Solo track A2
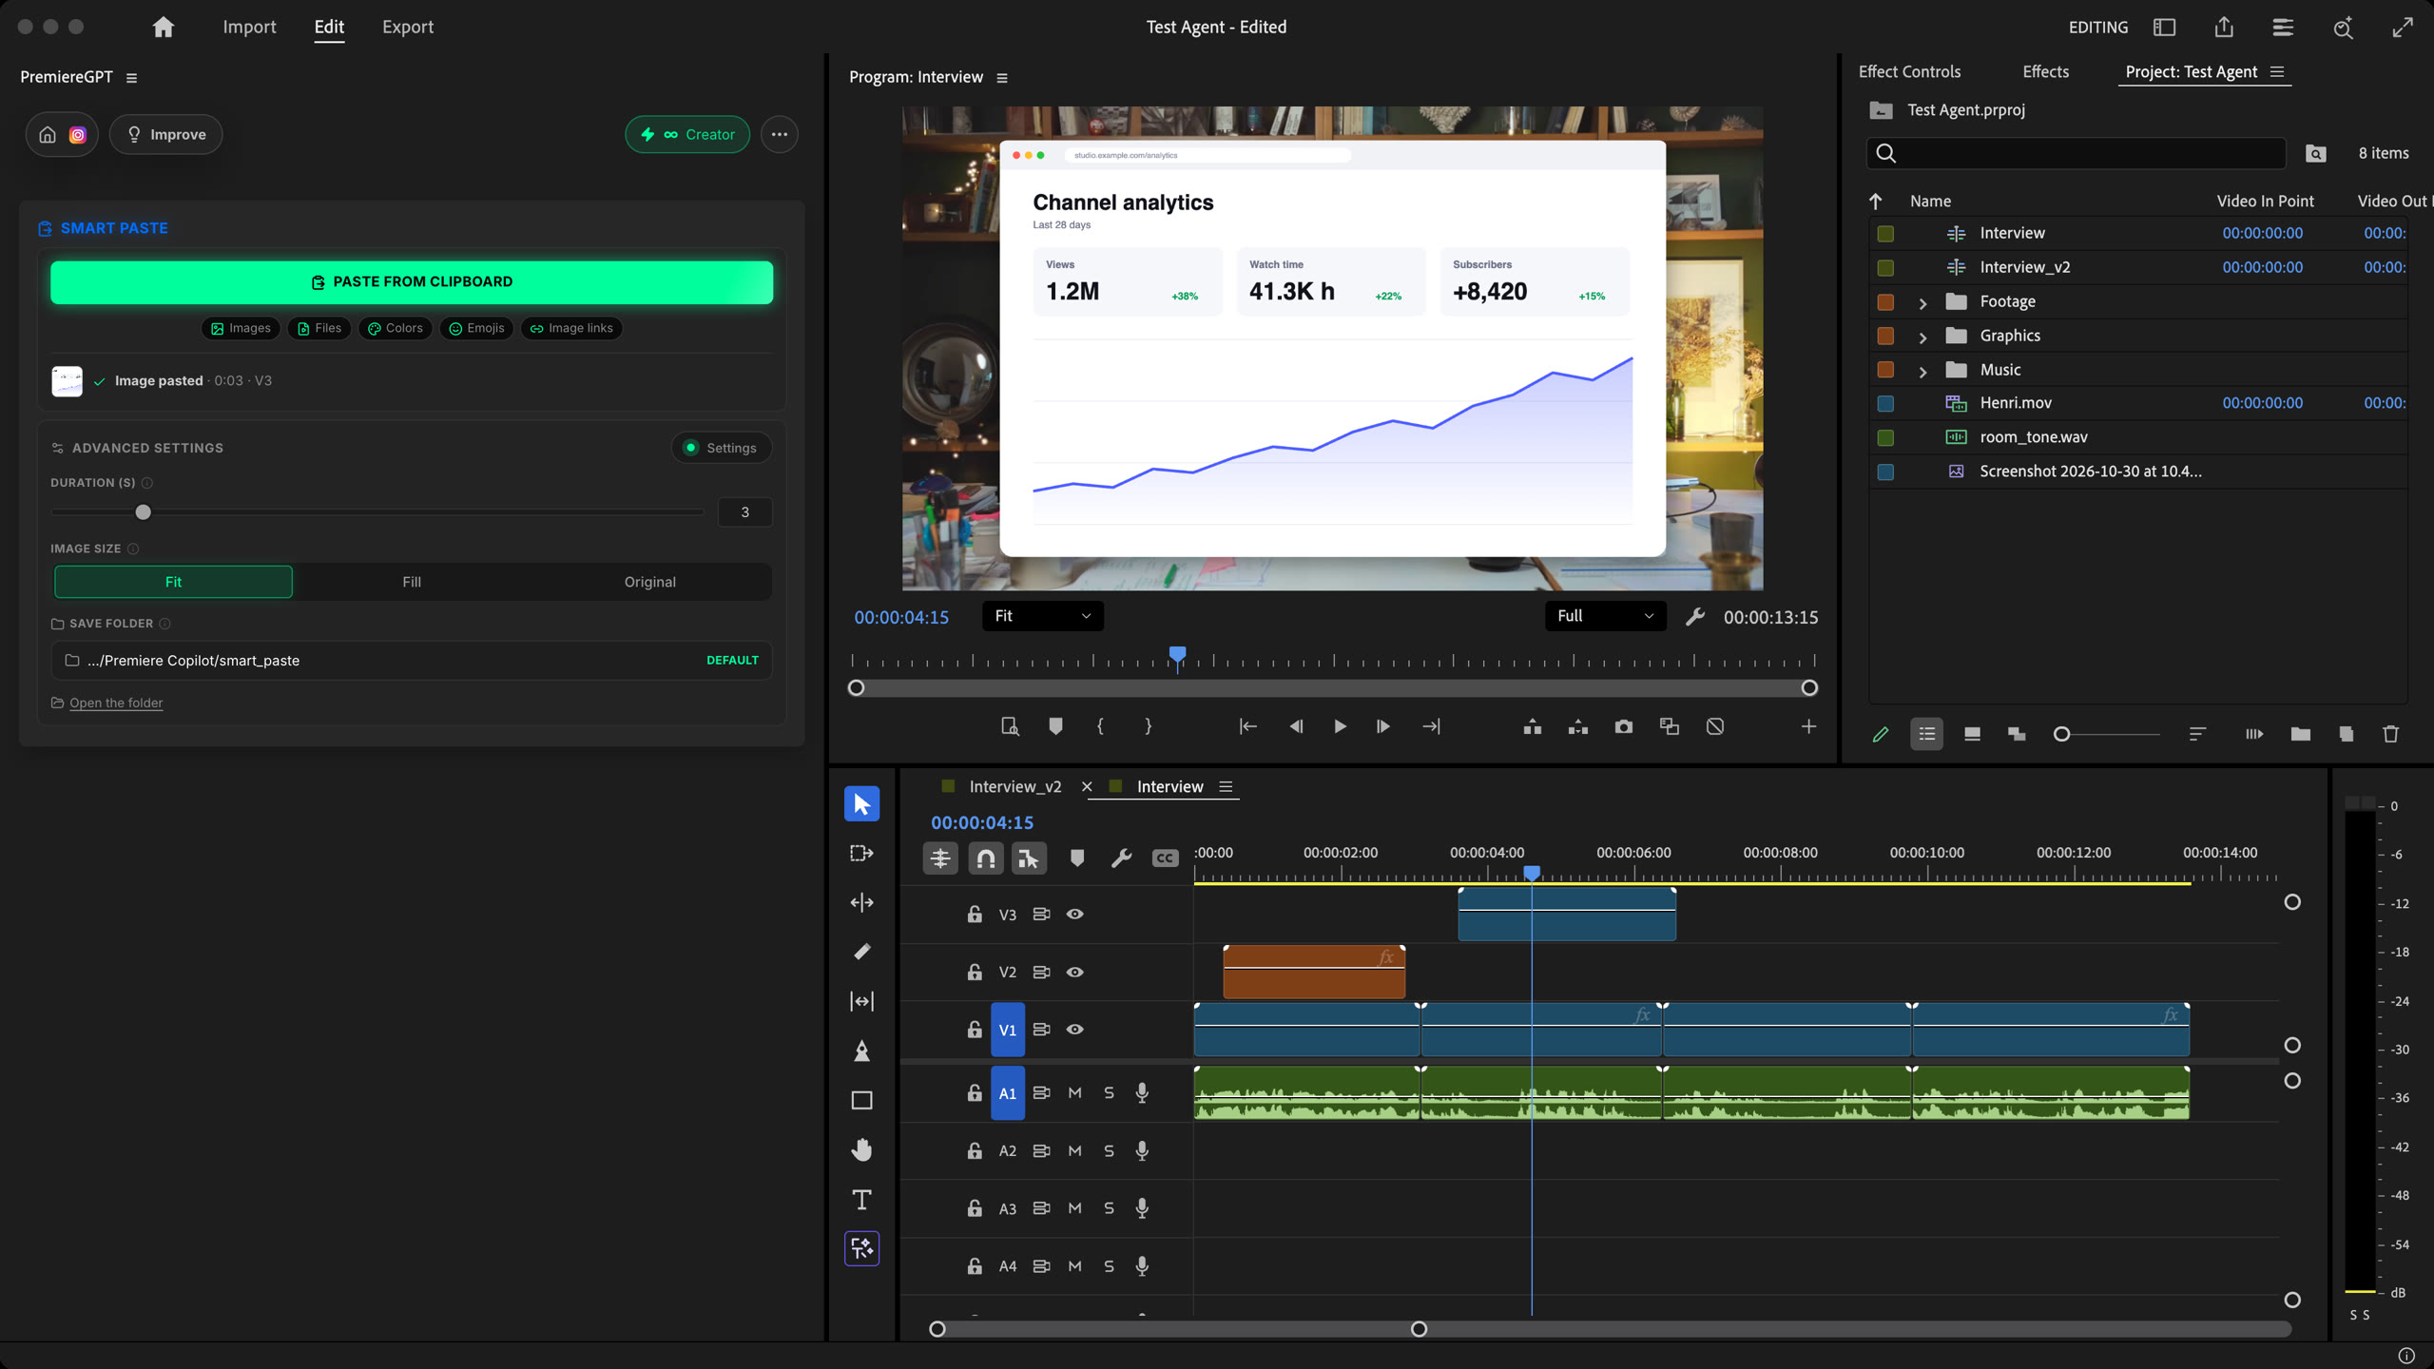Viewport: 2434px width, 1369px height. (x=1109, y=1150)
